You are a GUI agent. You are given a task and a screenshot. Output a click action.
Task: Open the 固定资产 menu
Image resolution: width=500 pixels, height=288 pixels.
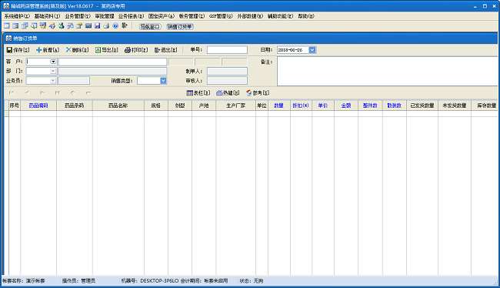[162, 16]
